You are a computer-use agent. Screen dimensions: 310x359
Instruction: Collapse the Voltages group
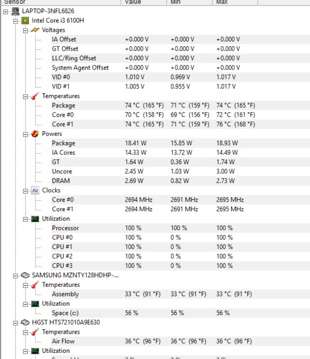click(x=26, y=30)
